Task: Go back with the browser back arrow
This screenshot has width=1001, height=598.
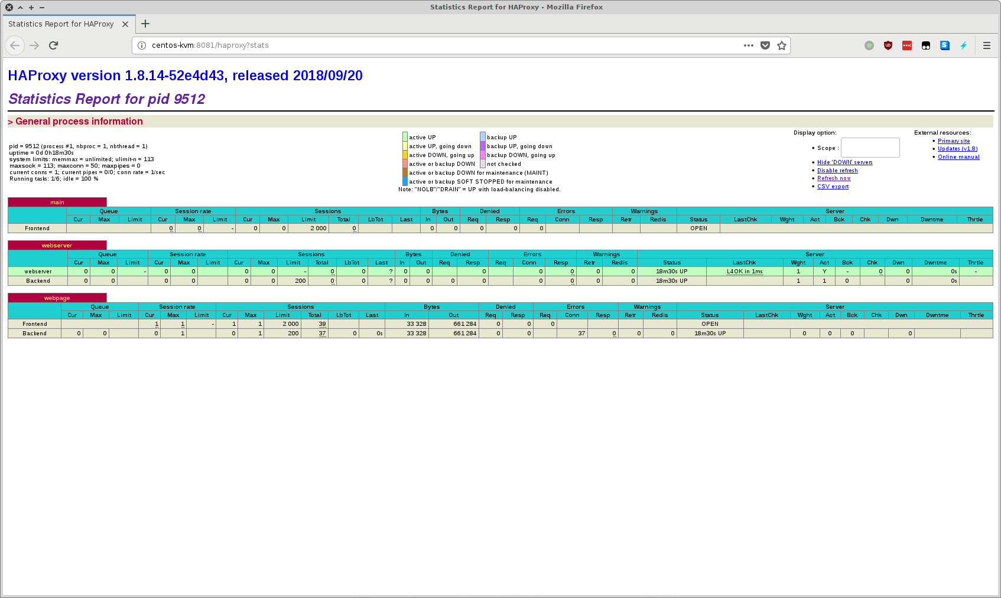Action: point(15,45)
